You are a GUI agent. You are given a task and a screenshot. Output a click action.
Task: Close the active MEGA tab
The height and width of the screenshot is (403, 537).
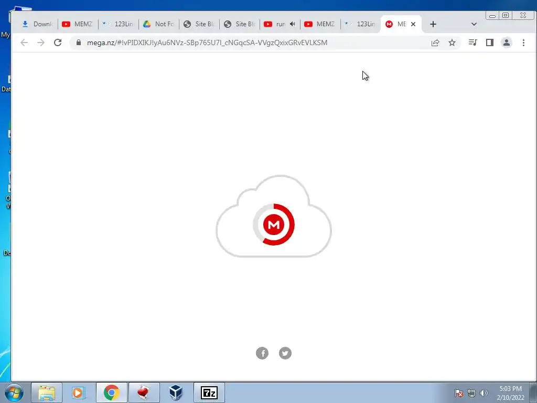(x=413, y=24)
